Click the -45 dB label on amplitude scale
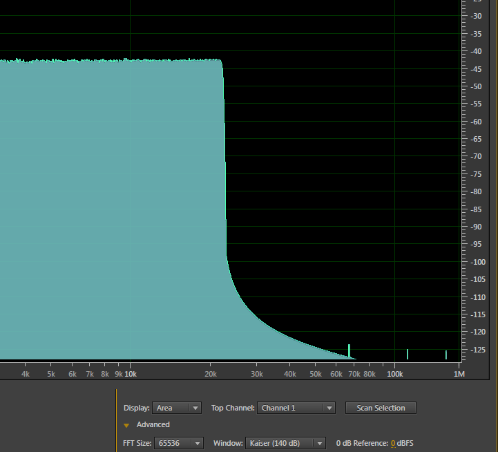This screenshot has width=498, height=452. (477, 69)
